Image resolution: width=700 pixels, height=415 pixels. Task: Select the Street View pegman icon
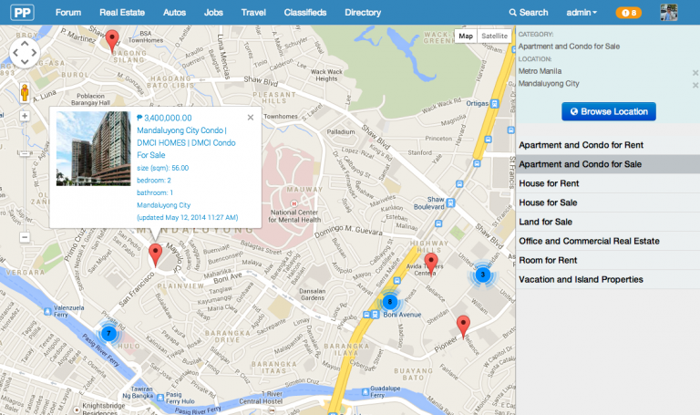[25, 93]
